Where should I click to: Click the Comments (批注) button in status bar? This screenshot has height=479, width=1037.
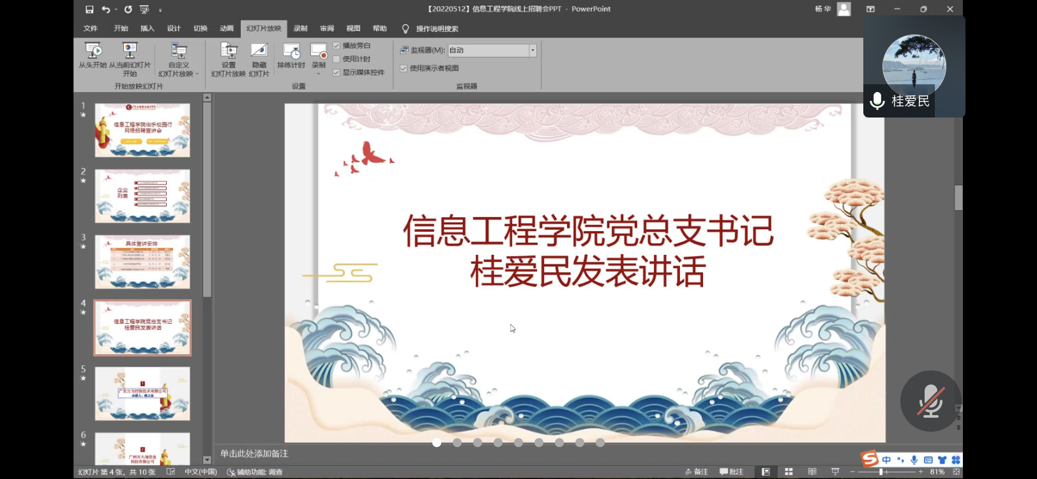(x=732, y=472)
